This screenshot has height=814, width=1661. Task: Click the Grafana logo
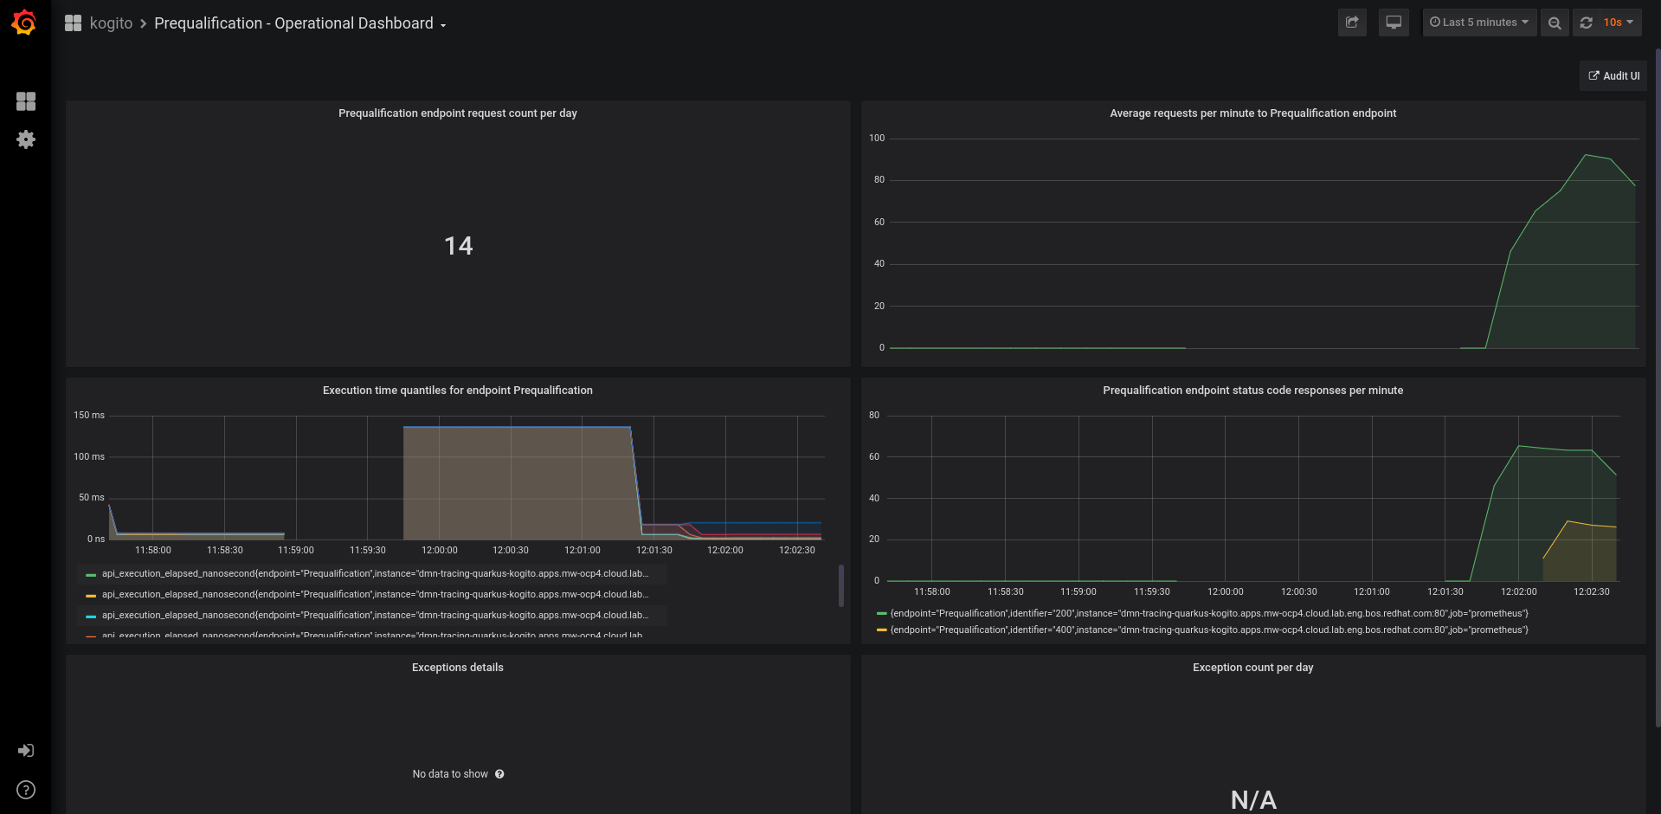click(x=23, y=23)
